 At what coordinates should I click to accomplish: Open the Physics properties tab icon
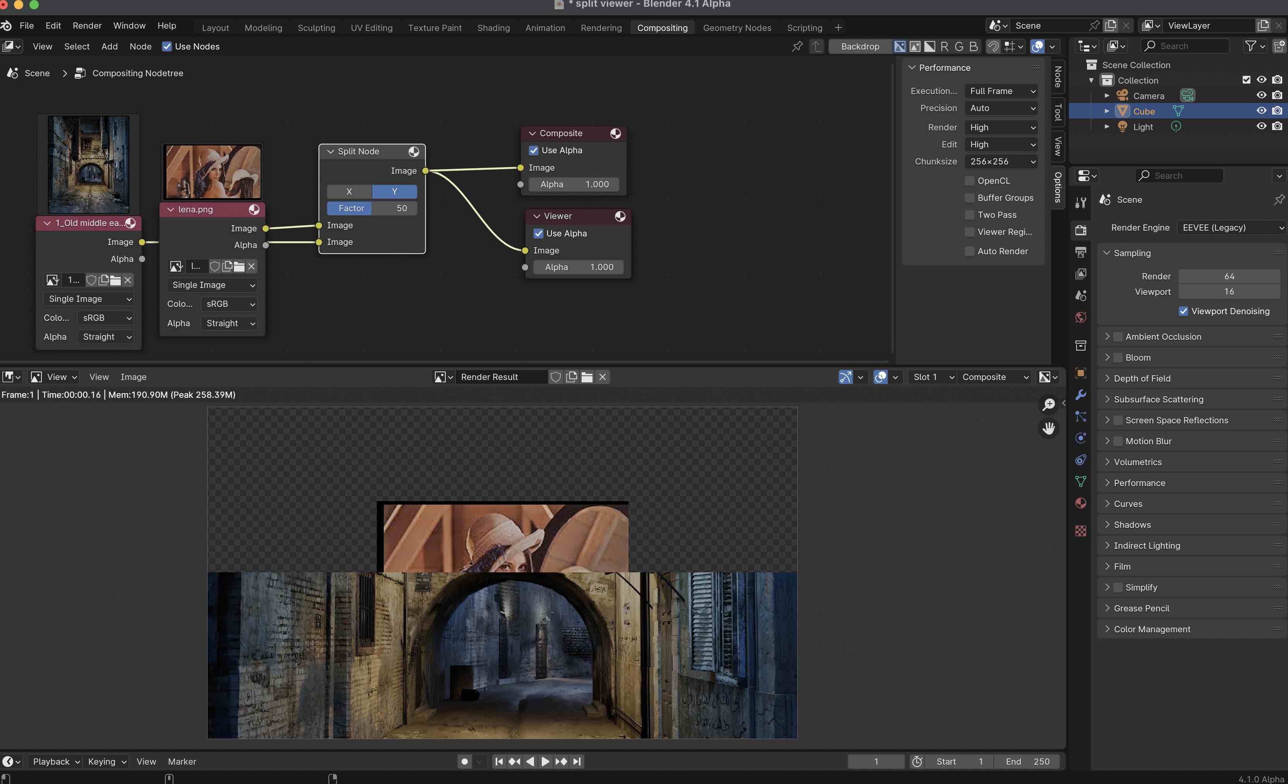tap(1080, 438)
